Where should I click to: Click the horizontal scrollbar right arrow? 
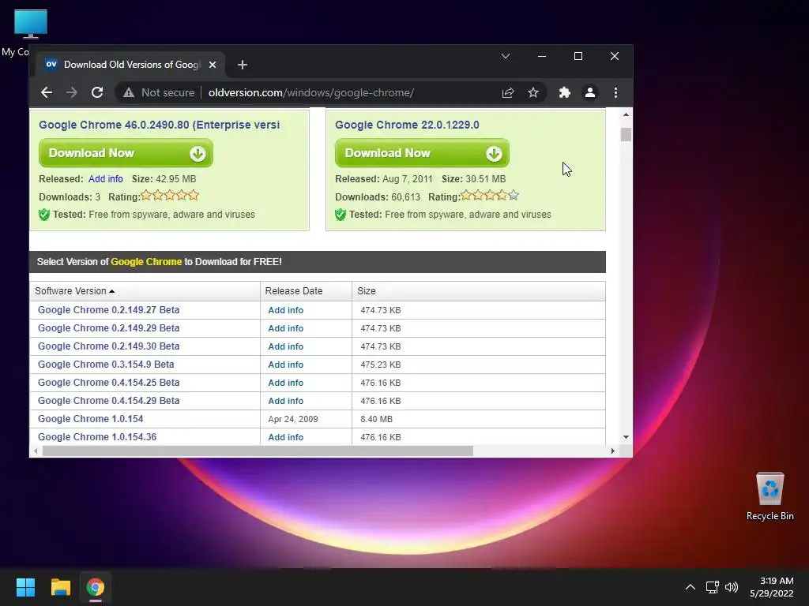coord(612,451)
